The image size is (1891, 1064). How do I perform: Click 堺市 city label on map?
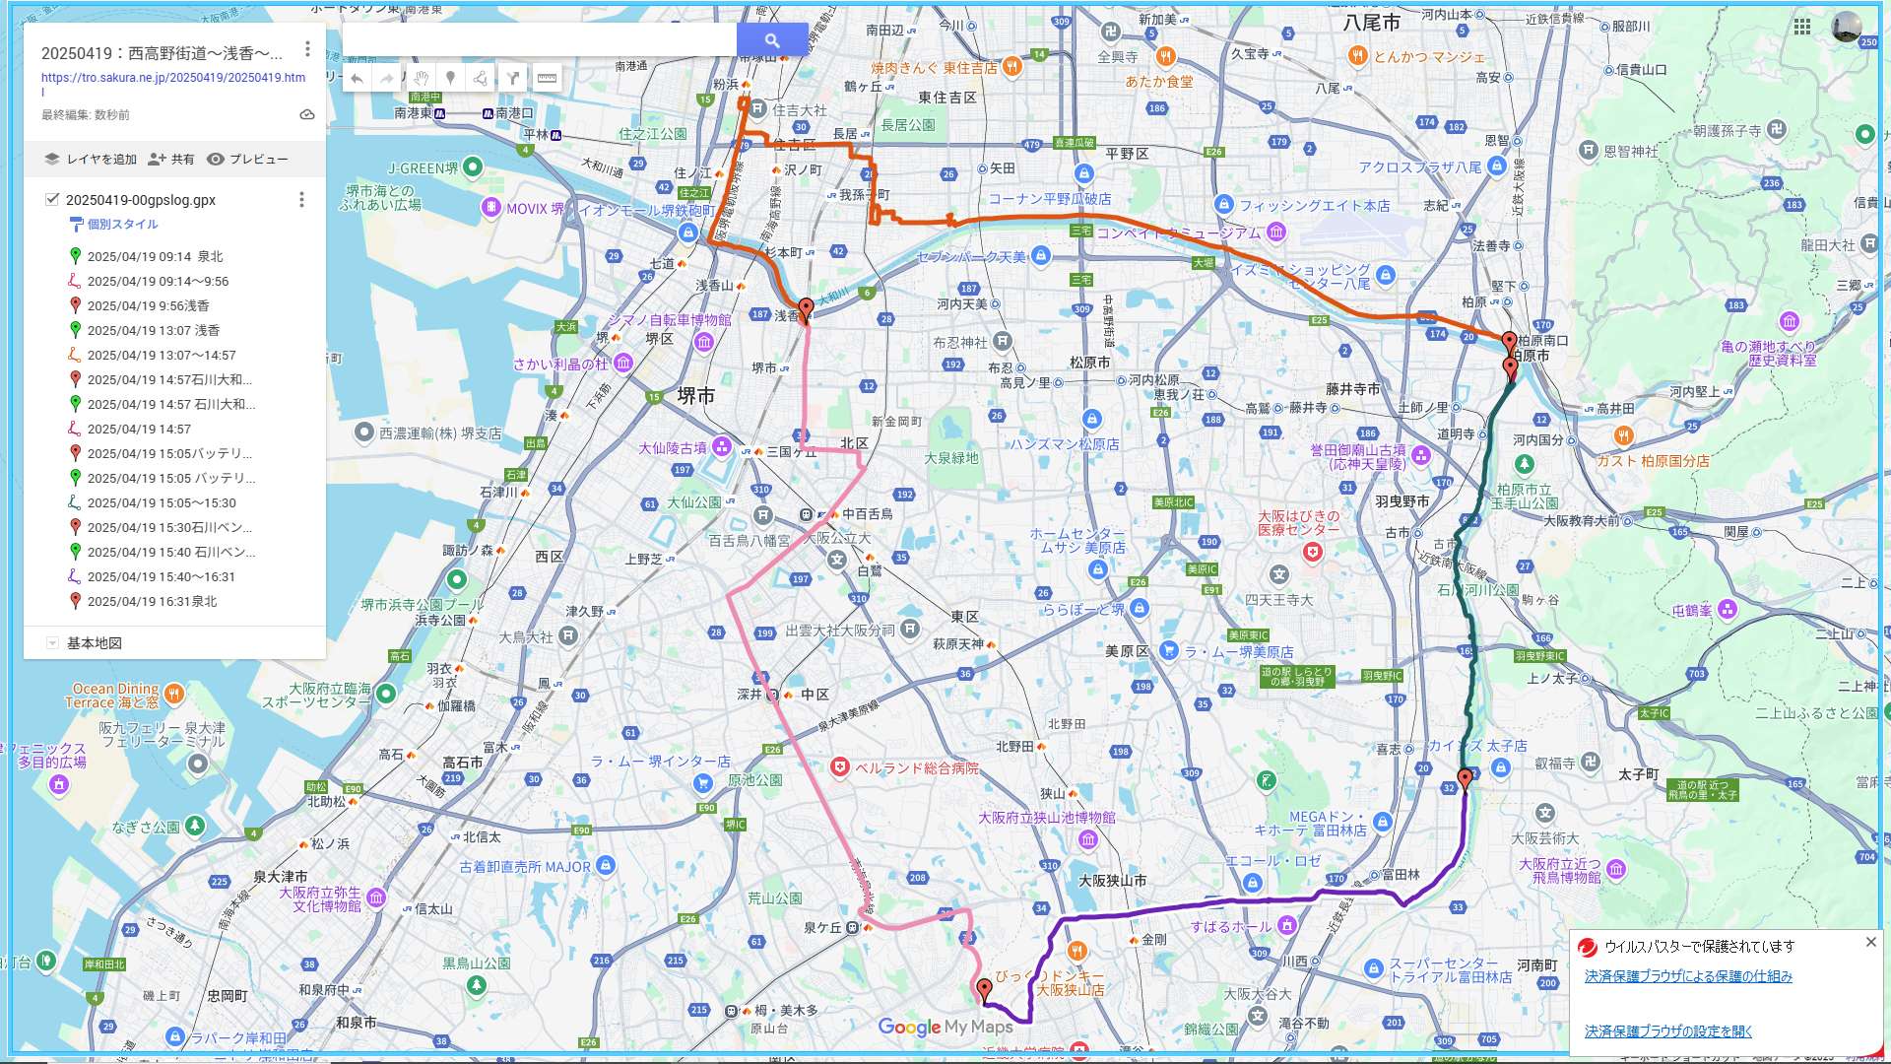coord(695,396)
